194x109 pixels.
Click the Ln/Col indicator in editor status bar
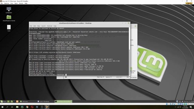coord(119,77)
